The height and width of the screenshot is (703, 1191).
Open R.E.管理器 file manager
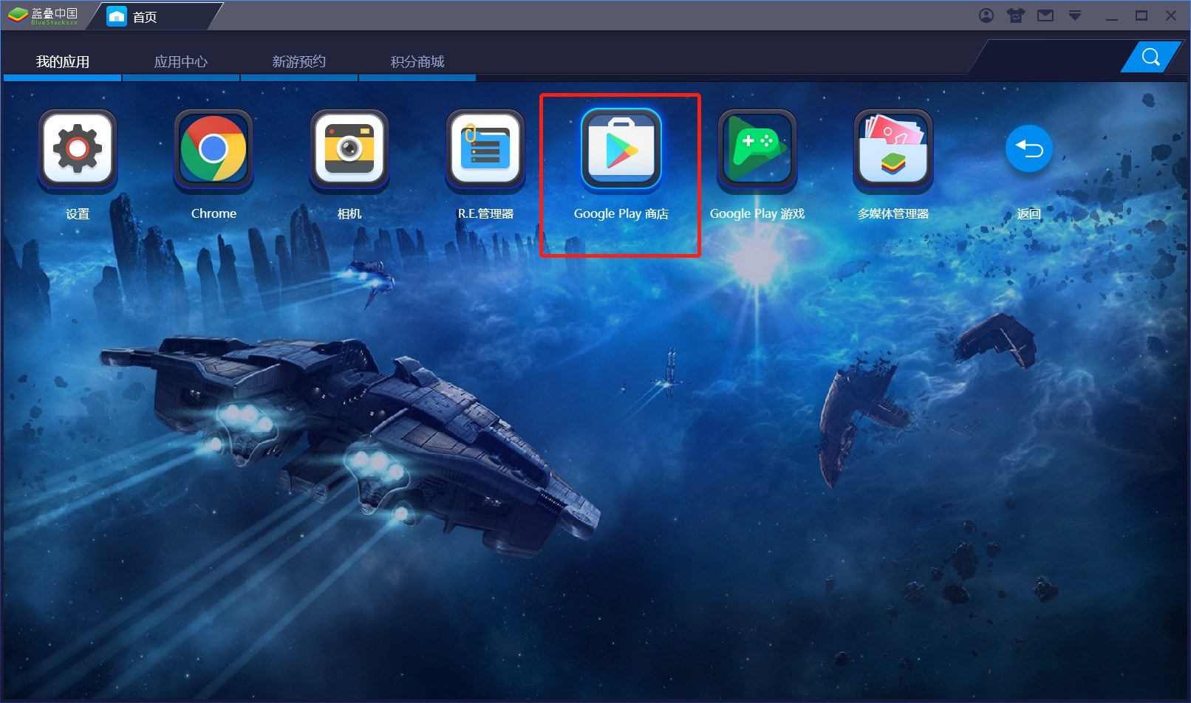click(x=485, y=149)
